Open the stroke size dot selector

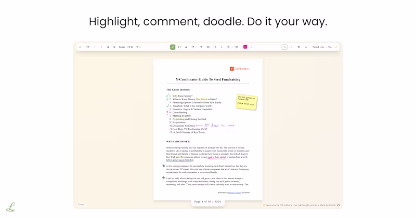click(x=251, y=47)
